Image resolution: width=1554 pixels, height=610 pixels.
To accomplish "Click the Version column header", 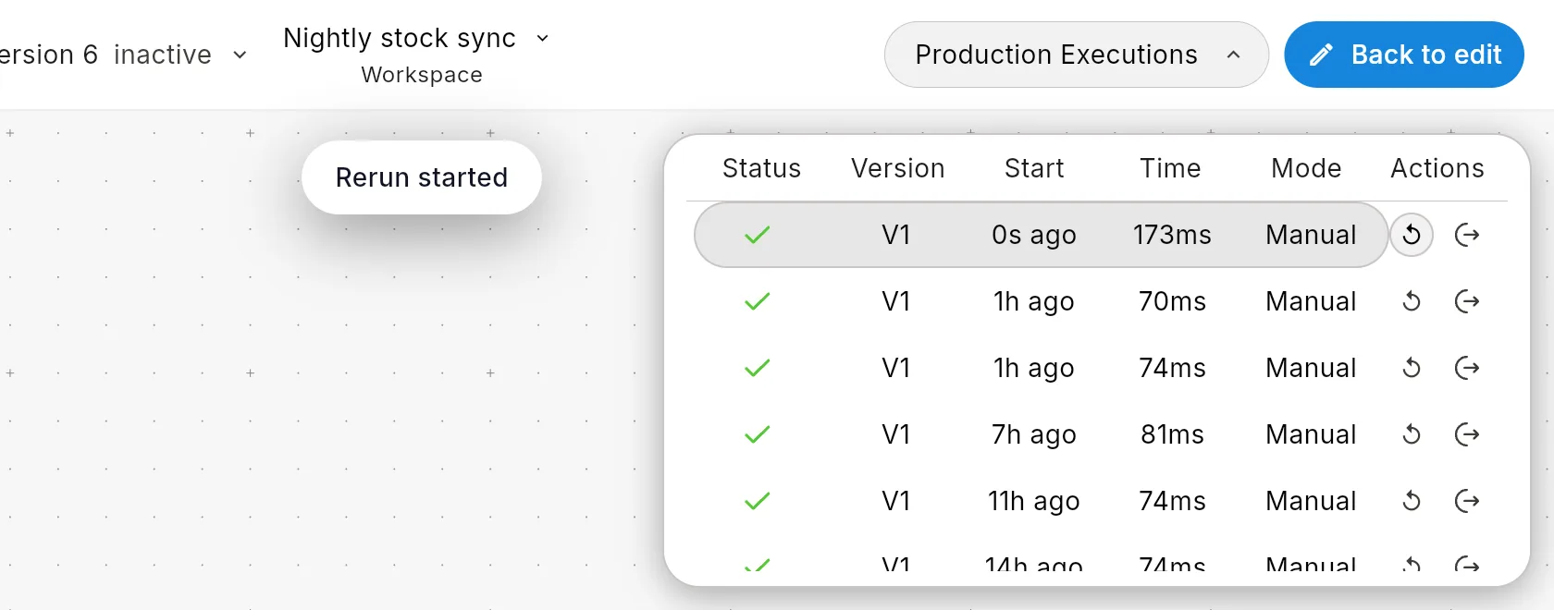I will point(897,168).
